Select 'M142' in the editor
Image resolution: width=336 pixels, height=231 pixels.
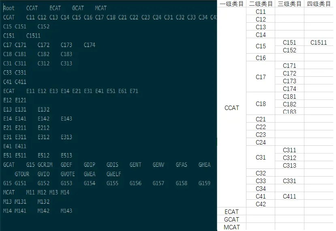click(43, 211)
